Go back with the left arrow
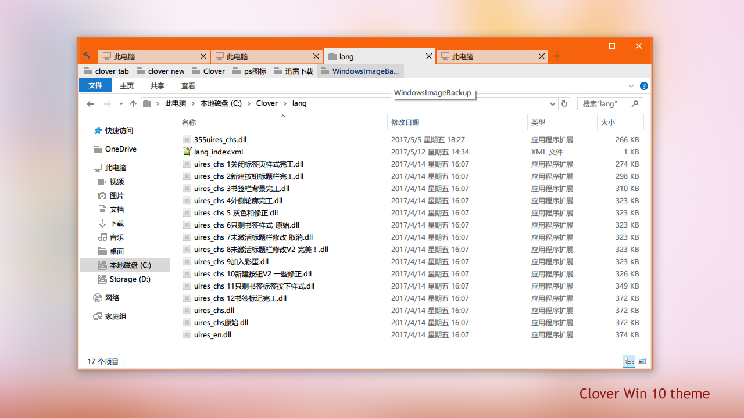The image size is (744, 418). pos(90,104)
